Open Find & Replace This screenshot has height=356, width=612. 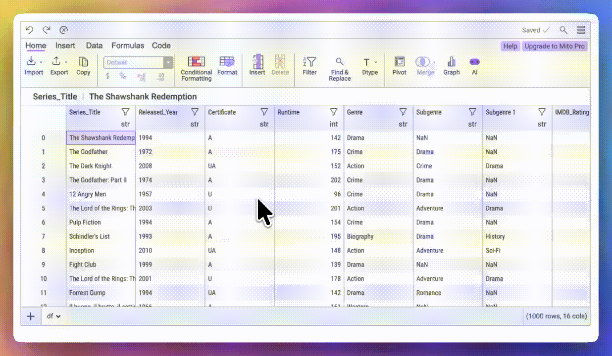[340, 64]
